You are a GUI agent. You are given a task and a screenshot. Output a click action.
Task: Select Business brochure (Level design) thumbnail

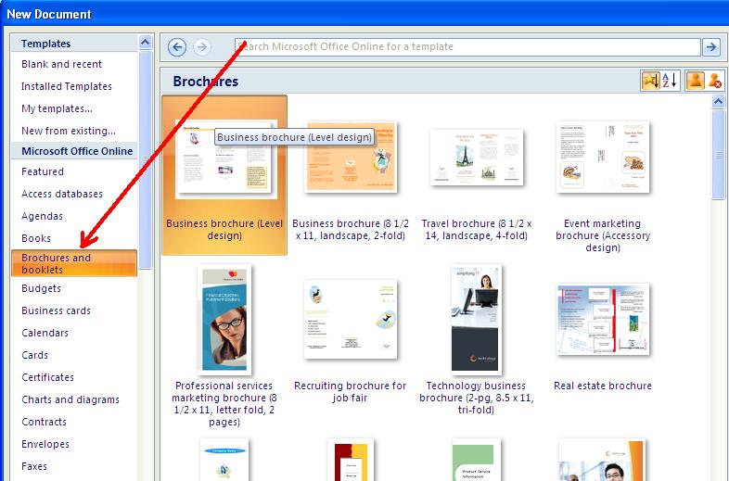tap(226, 158)
